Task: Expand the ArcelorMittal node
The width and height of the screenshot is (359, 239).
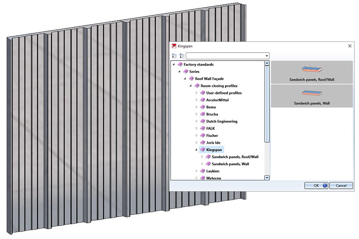Action: click(x=196, y=100)
